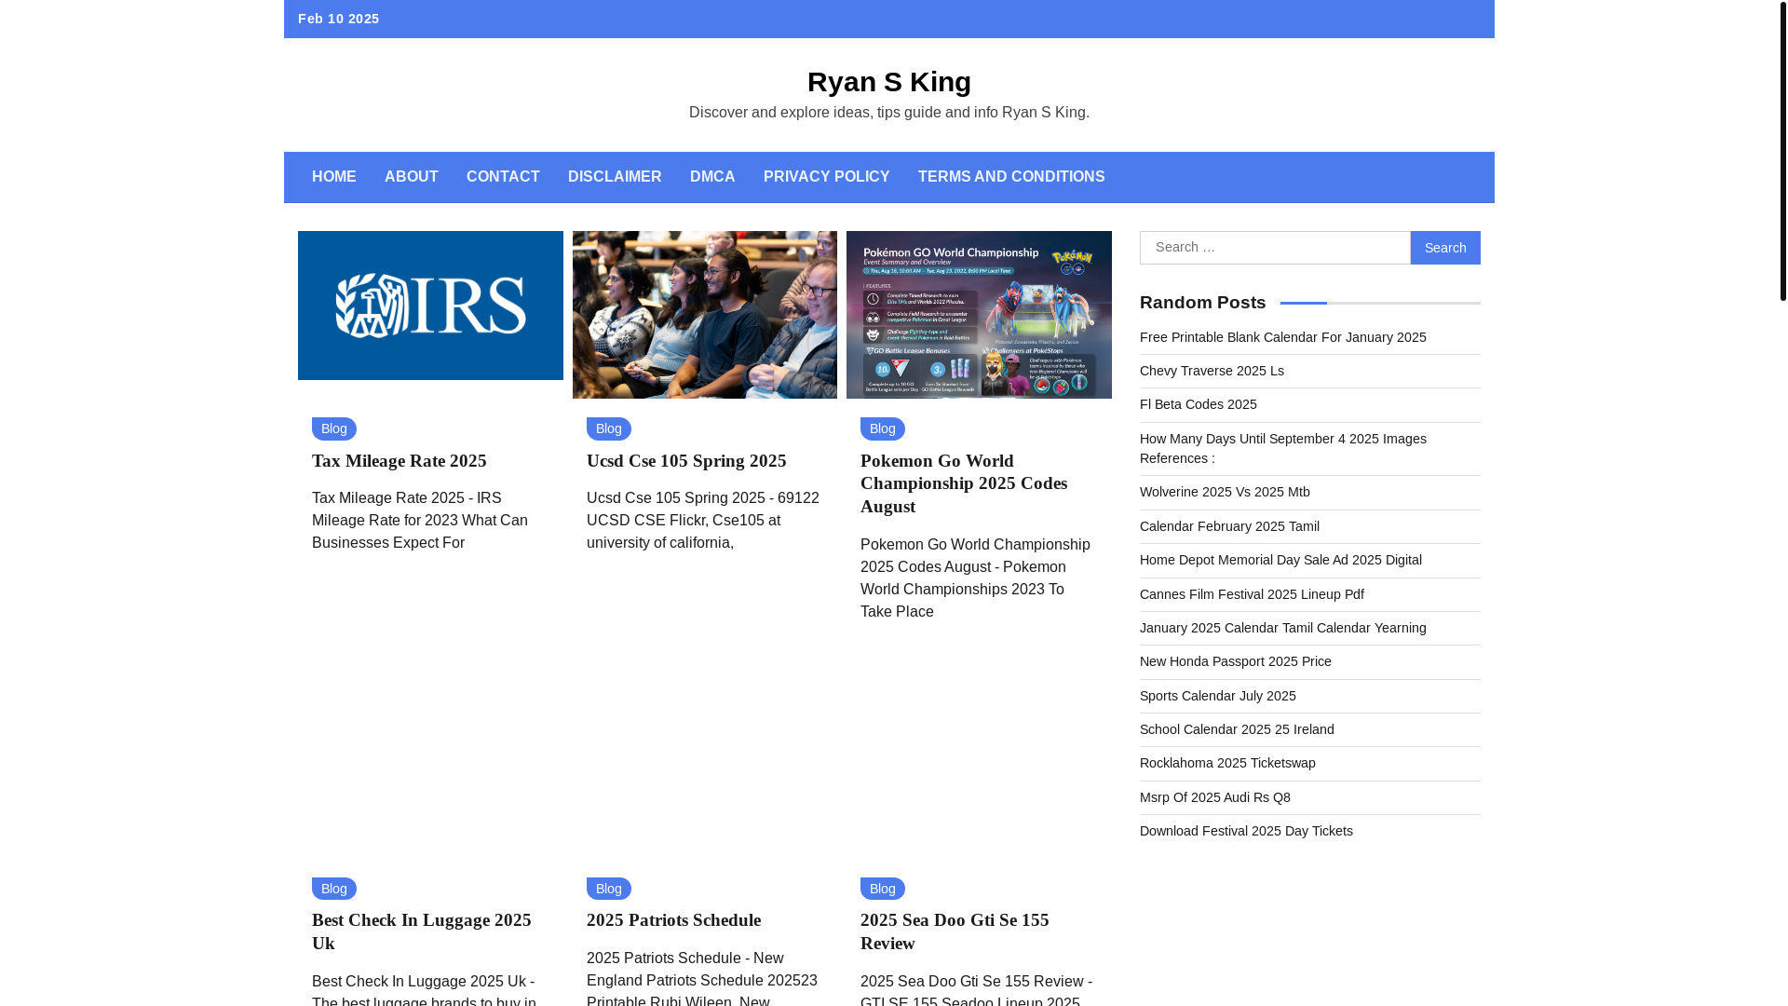Open Cannes Film Festival 2025 Lineup Pdf
The image size is (1788, 1006).
point(1252,594)
